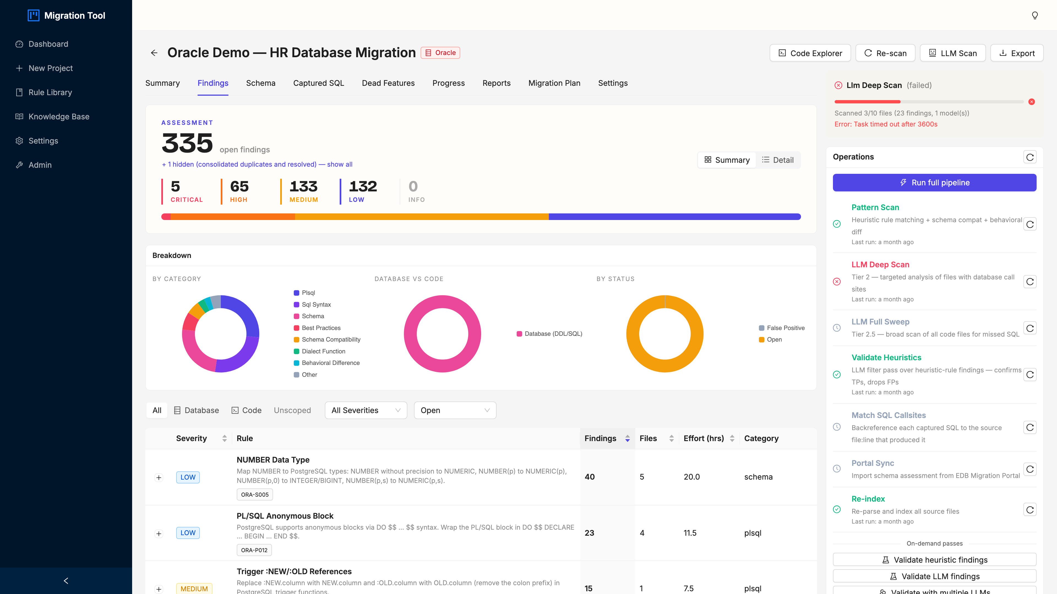Go back with the arrow beside project title
This screenshot has width=1057, height=594.
(x=154, y=53)
